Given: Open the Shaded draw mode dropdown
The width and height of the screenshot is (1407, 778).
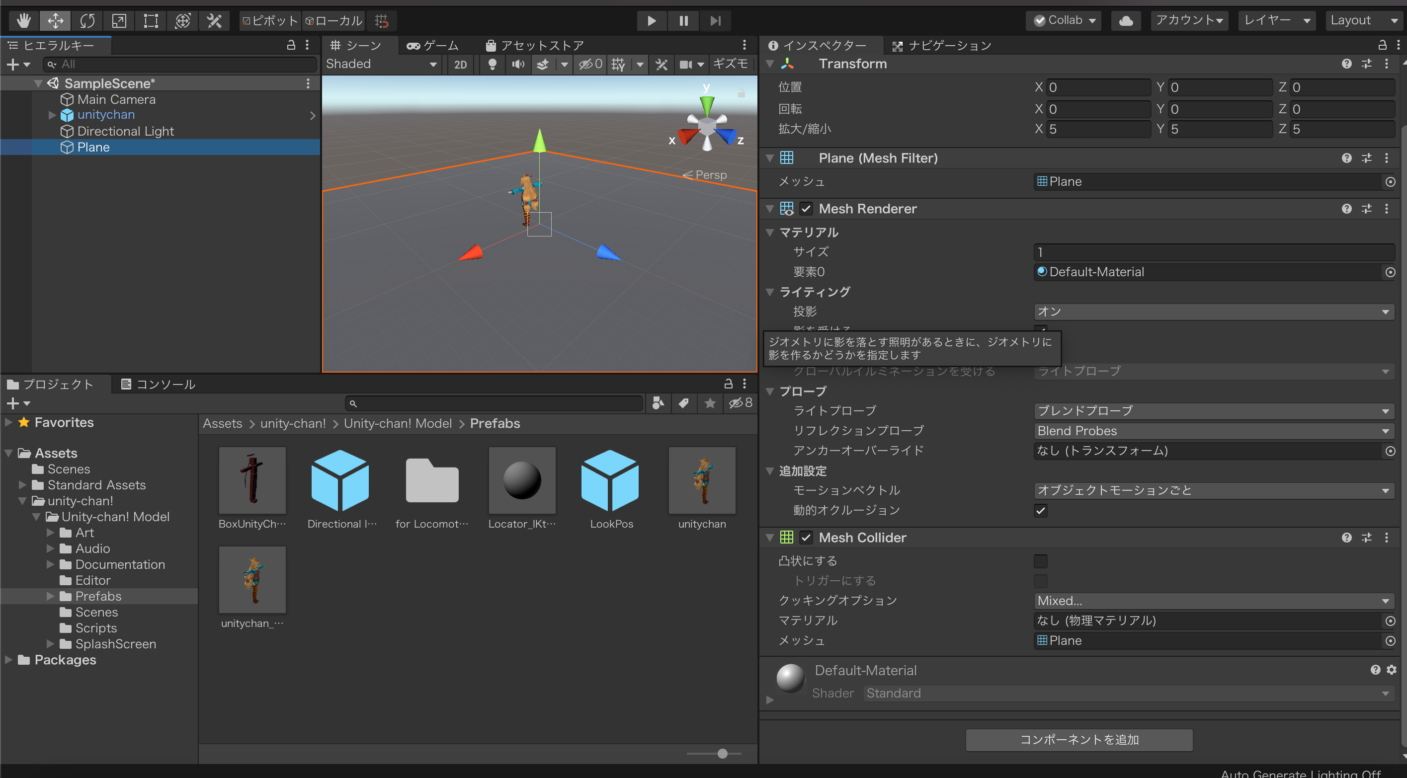Looking at the screenshot, I should tap(381, 65).
